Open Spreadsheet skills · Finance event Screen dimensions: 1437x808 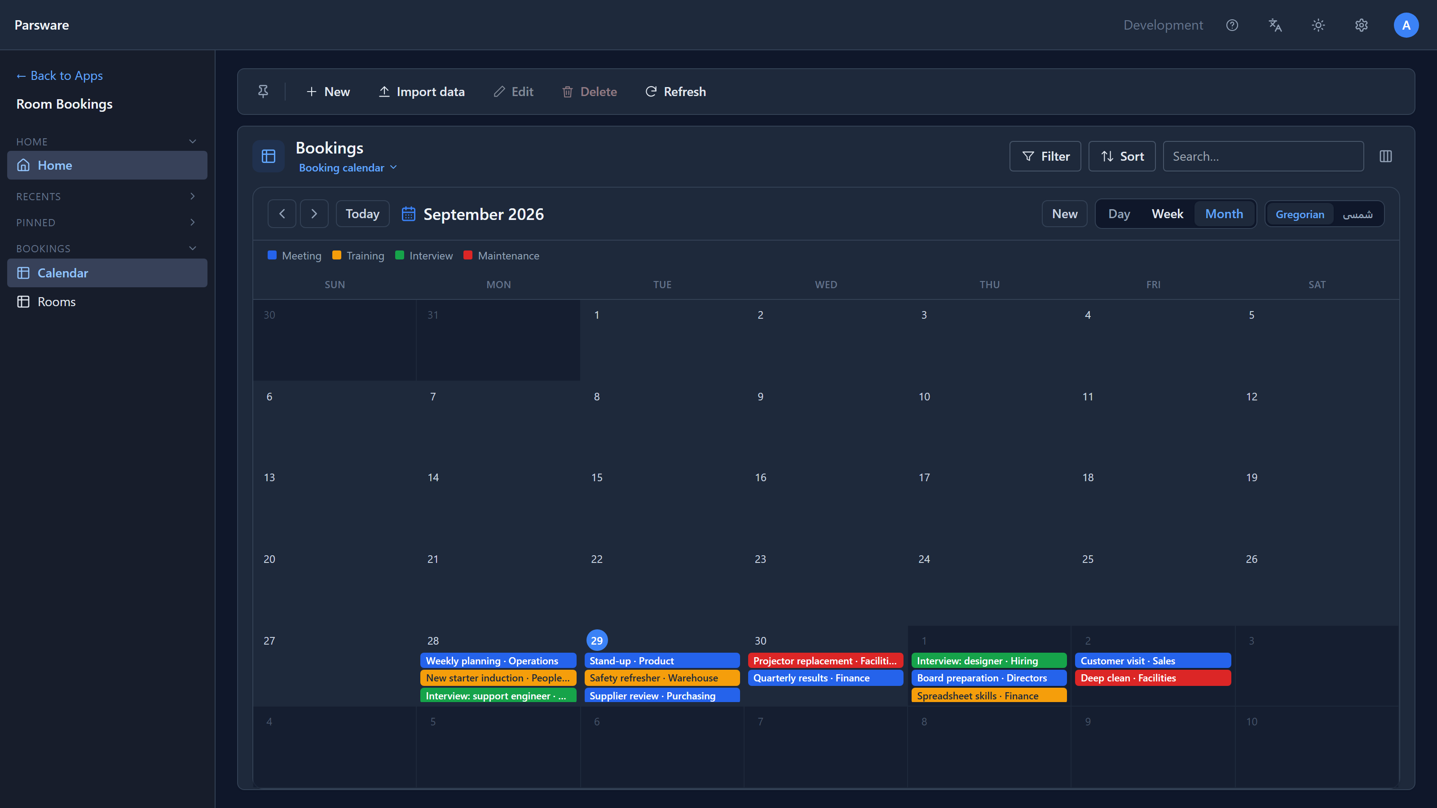pos(989,695)
